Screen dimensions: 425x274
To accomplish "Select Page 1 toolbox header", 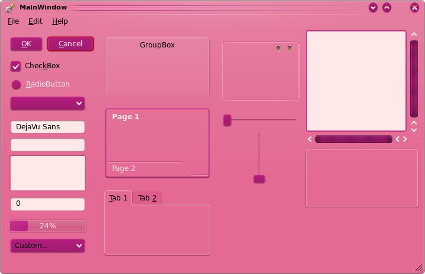I will click(126, 117).
